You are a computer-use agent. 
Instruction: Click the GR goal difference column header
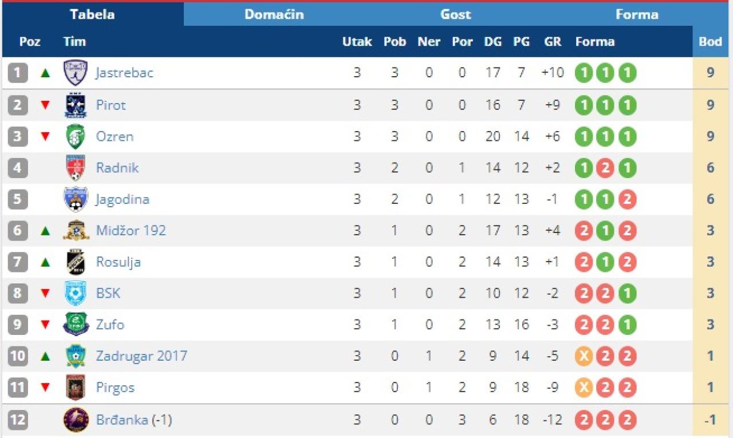pos(553,42)
